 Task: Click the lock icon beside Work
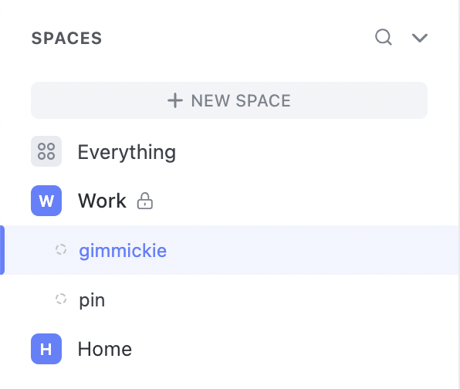[145, 201]
